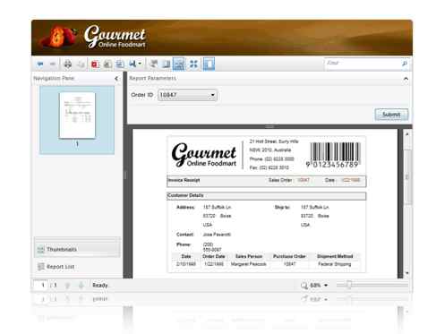
Task: Click the back navigation arrow in toolbar
Action: tap(40, 64)
